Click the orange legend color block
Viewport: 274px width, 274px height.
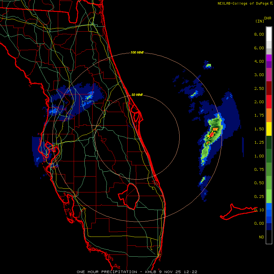[x=269, y=115]
